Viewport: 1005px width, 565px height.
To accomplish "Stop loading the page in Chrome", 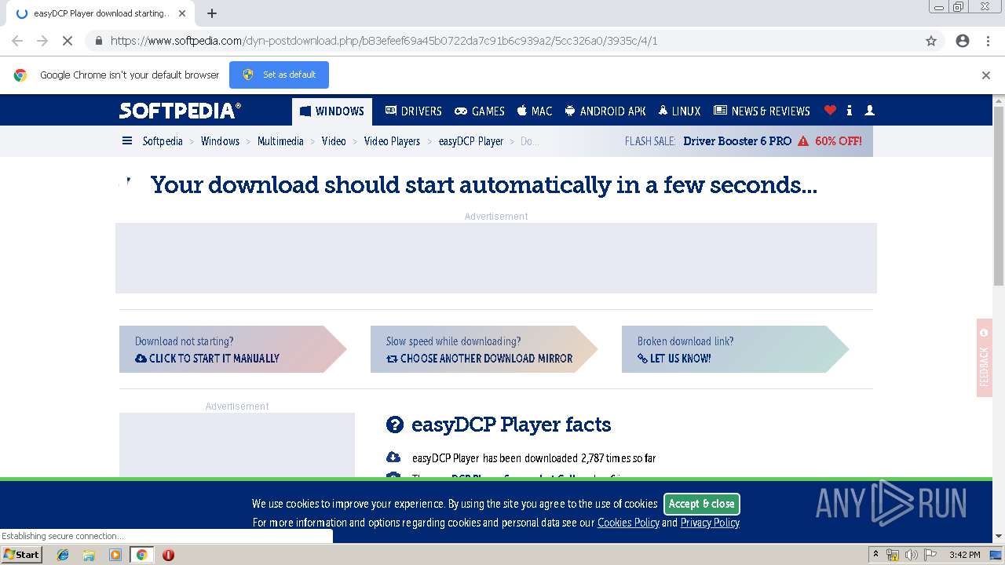I will coord(68,41).
